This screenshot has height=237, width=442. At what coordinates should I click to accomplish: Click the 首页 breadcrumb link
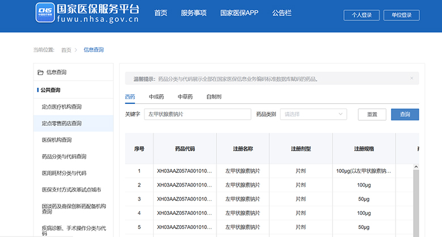[x=66, y=50]
